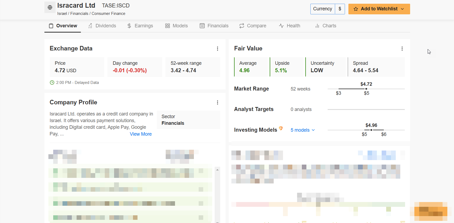
Task: Click the Israel breadcrumb link
Action: pyautogui.click(x=62, y=14)
